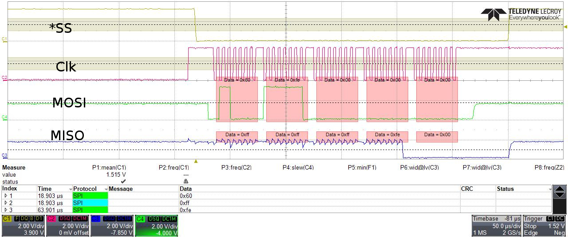Open measurement P4:slew(C4)
568x237 pixels.
point(298,167)
